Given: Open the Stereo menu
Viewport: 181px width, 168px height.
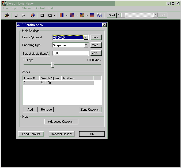Looking at the screenshot, I should [26, 8].
